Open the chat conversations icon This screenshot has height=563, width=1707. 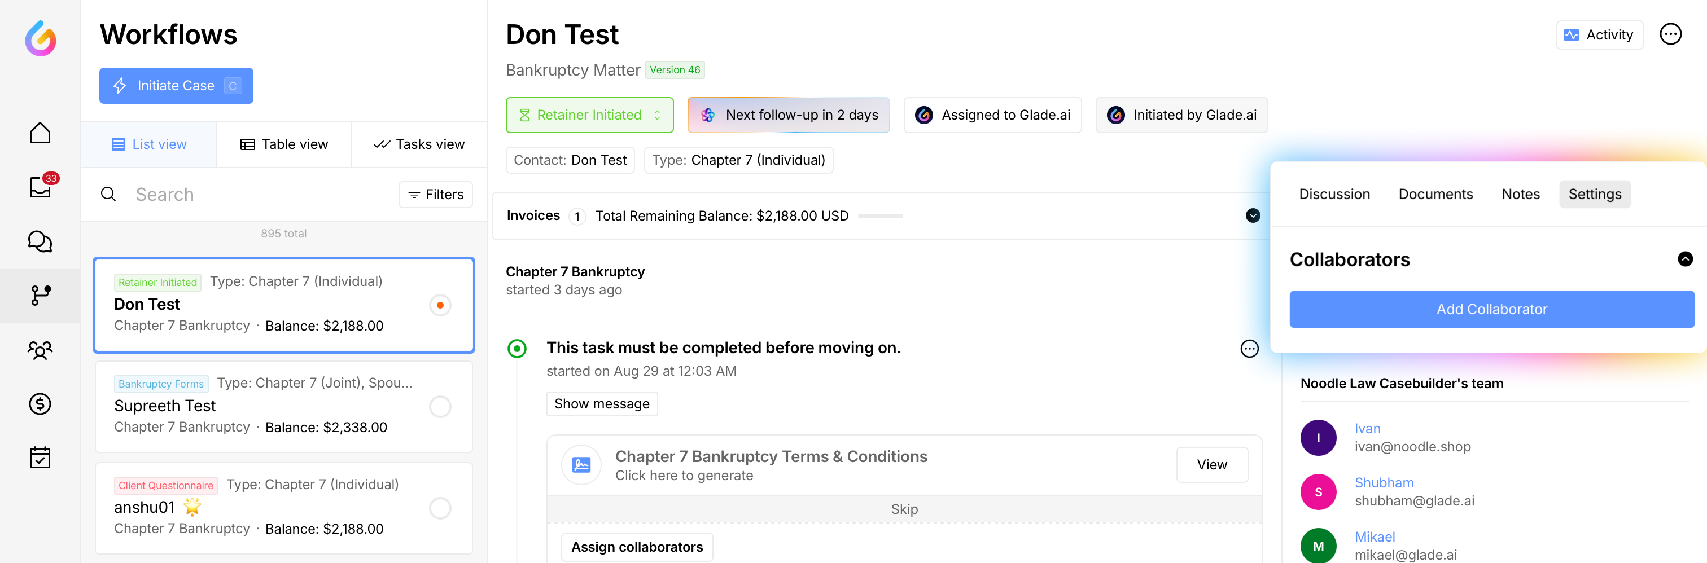click(x=40, y=242)
